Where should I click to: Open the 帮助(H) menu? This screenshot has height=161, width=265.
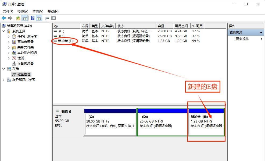pos(53,12)
